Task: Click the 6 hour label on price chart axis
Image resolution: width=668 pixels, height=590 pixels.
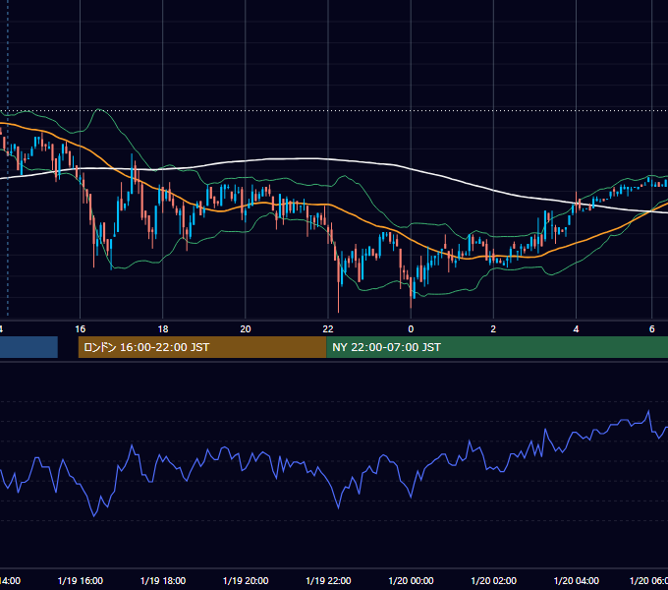Action: coord(652,329)
